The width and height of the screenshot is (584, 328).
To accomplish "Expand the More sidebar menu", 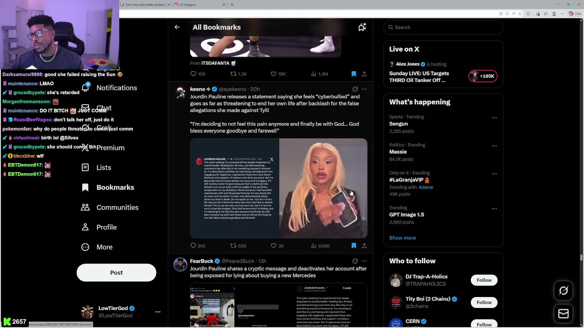I will [x=97, y=247].
